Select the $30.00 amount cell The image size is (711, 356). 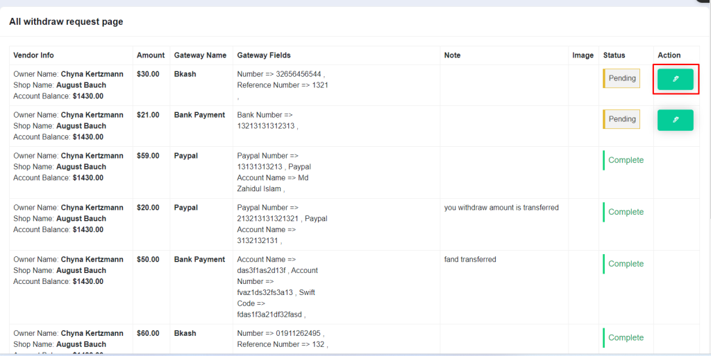[x=148, y=73]
